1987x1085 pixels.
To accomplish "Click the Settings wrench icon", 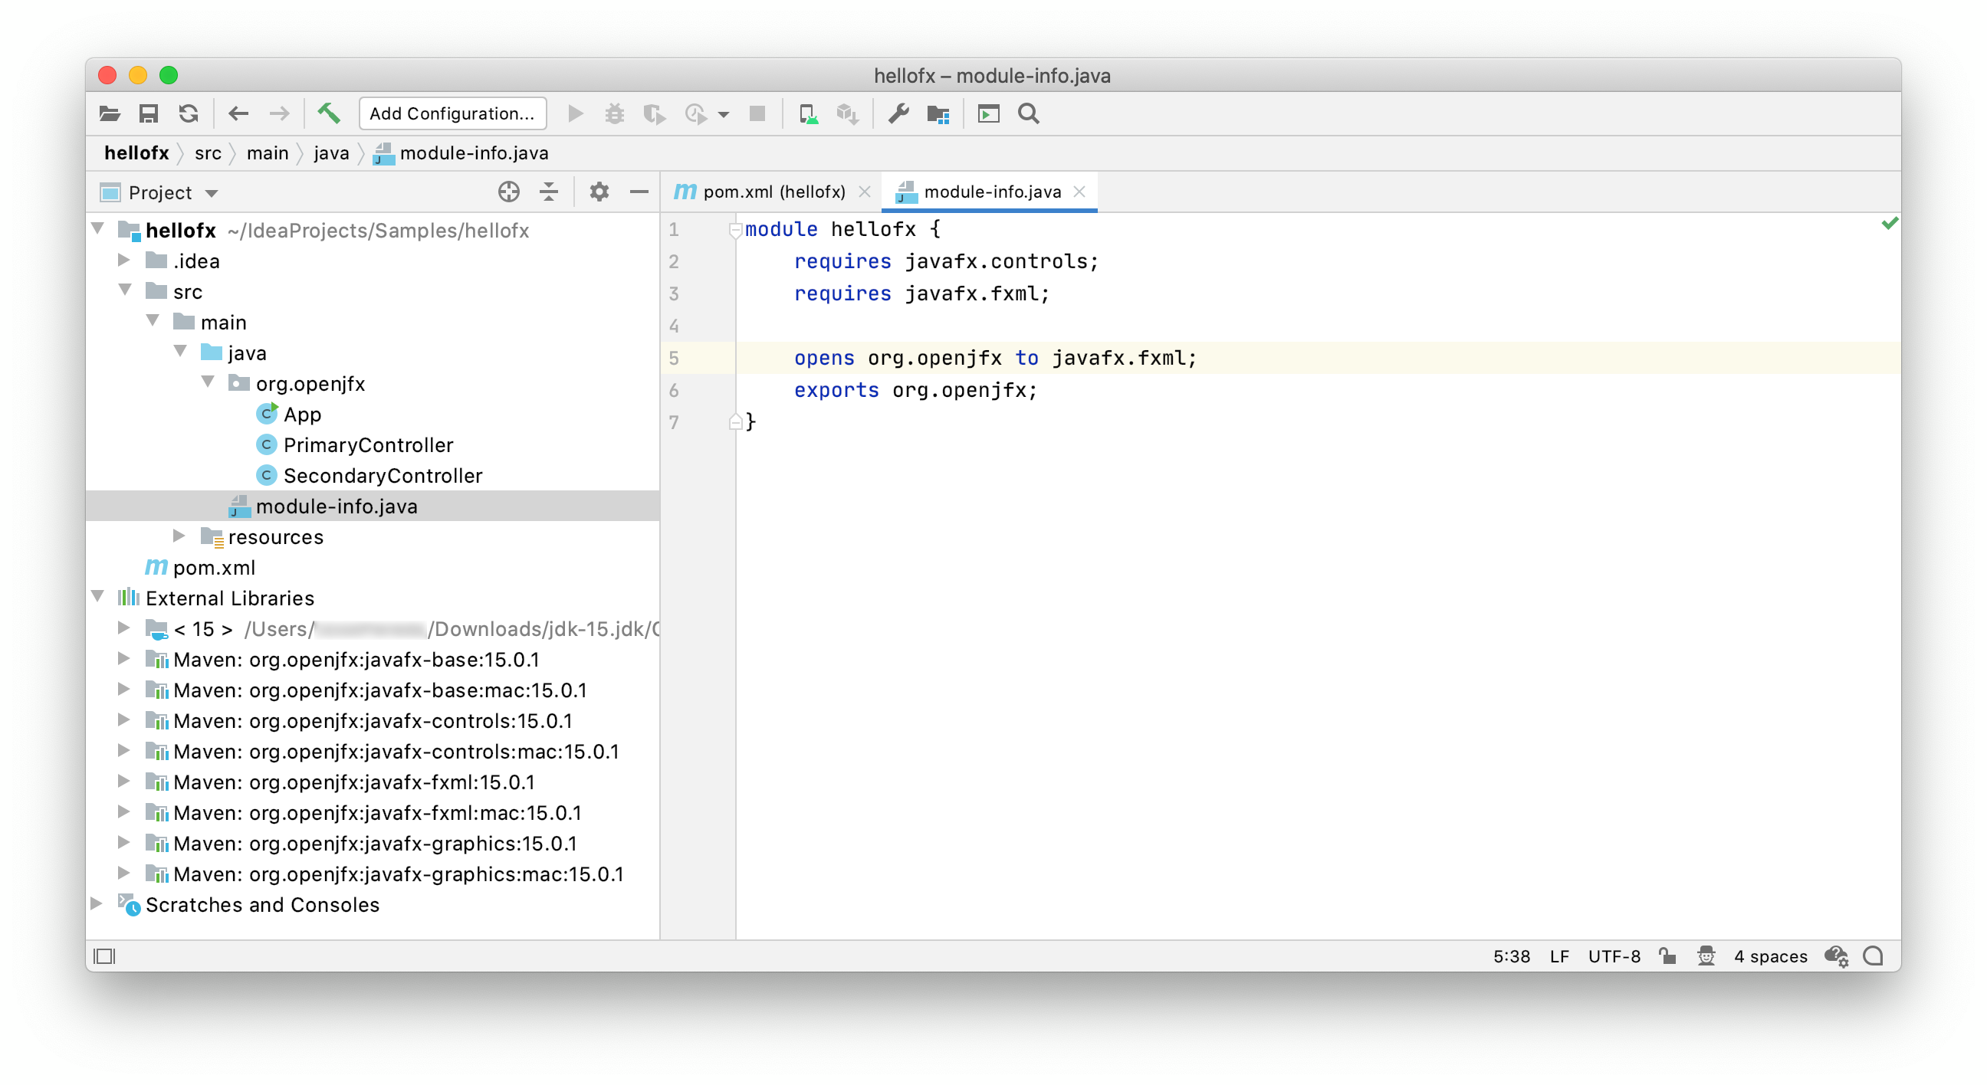I will (x=897, y=113).
